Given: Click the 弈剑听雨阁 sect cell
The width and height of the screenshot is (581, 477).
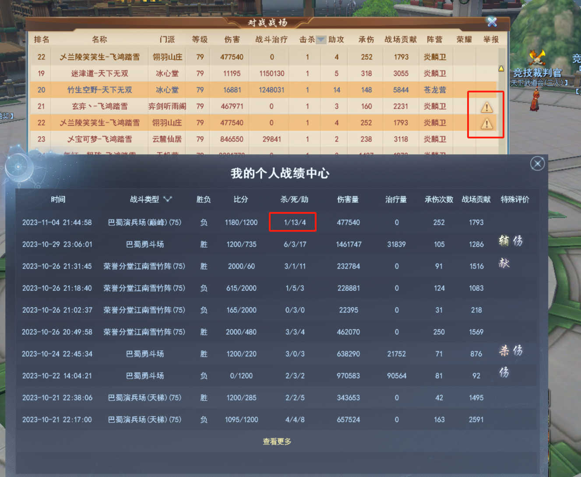Looking at the screenshot, I should point(167,106).
